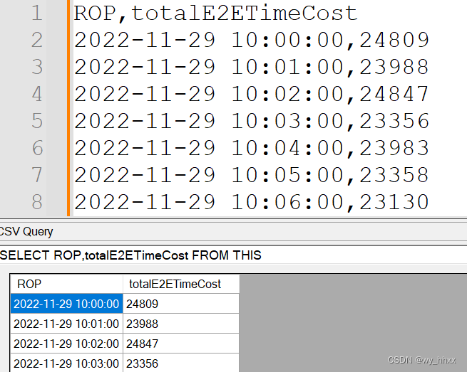Select result cell with value 23356
The height and width of the screenshot is (372, 467).
[181, 363]
